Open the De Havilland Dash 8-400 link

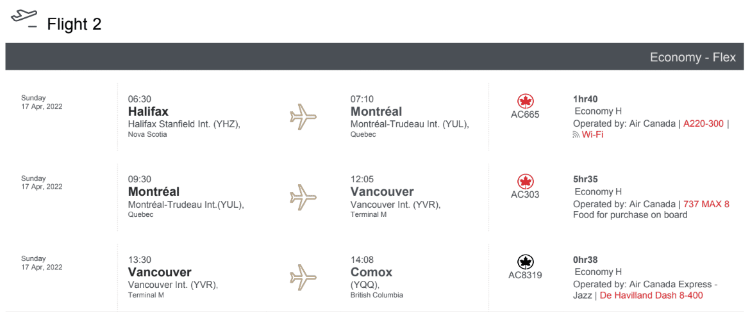coord(651,296)
